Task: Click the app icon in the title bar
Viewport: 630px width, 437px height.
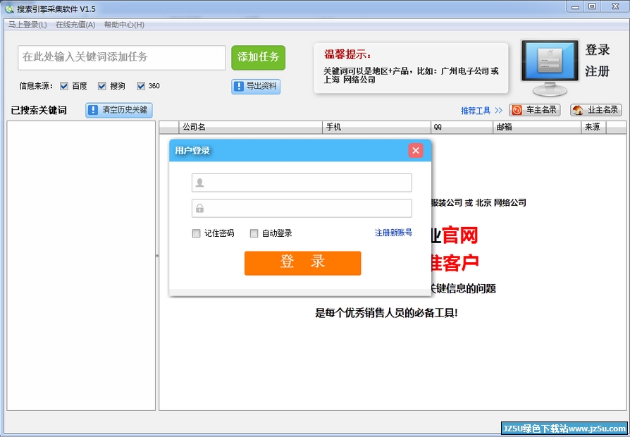Action: tap(9, 8)
